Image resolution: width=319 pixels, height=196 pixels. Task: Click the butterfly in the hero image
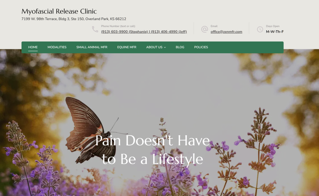tap(91, 130)
